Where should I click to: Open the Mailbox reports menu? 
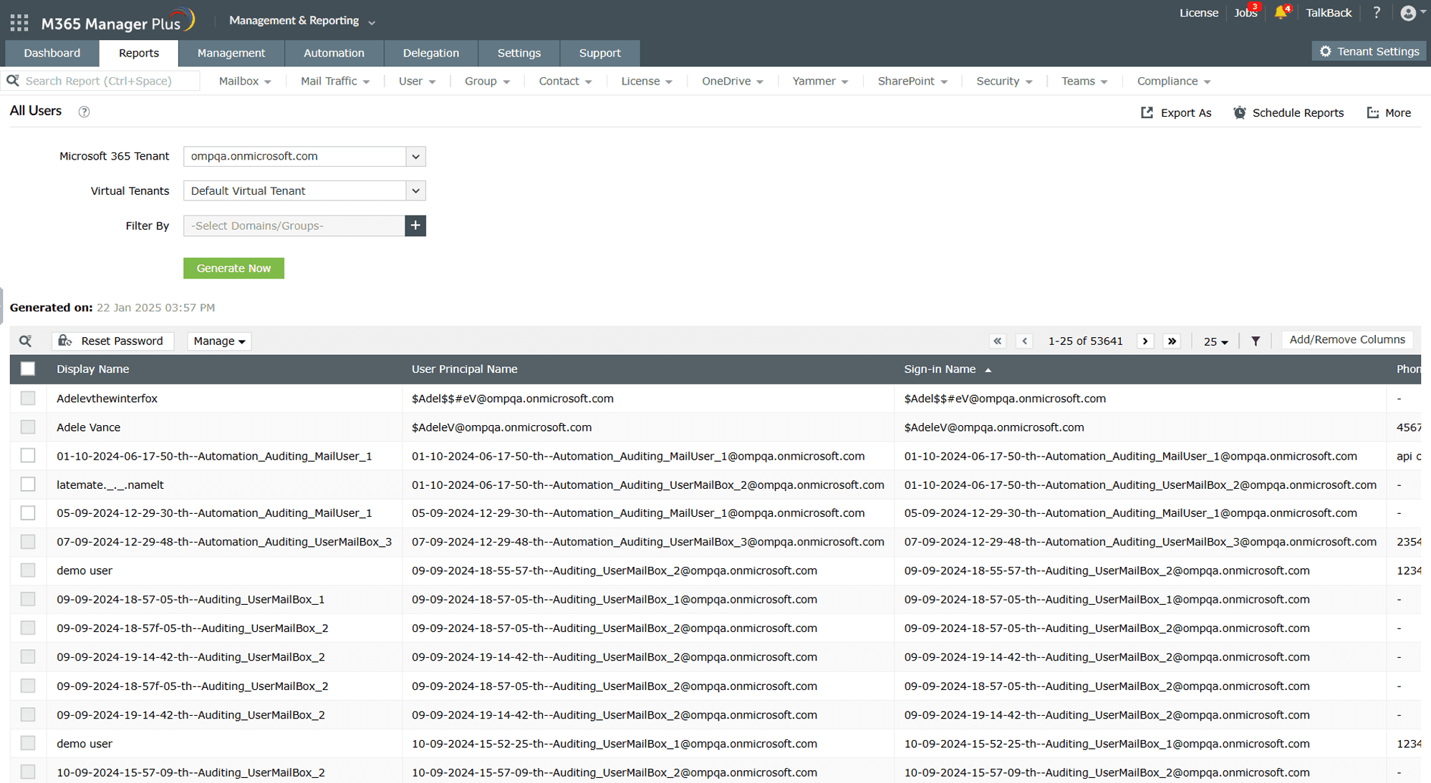245,81
